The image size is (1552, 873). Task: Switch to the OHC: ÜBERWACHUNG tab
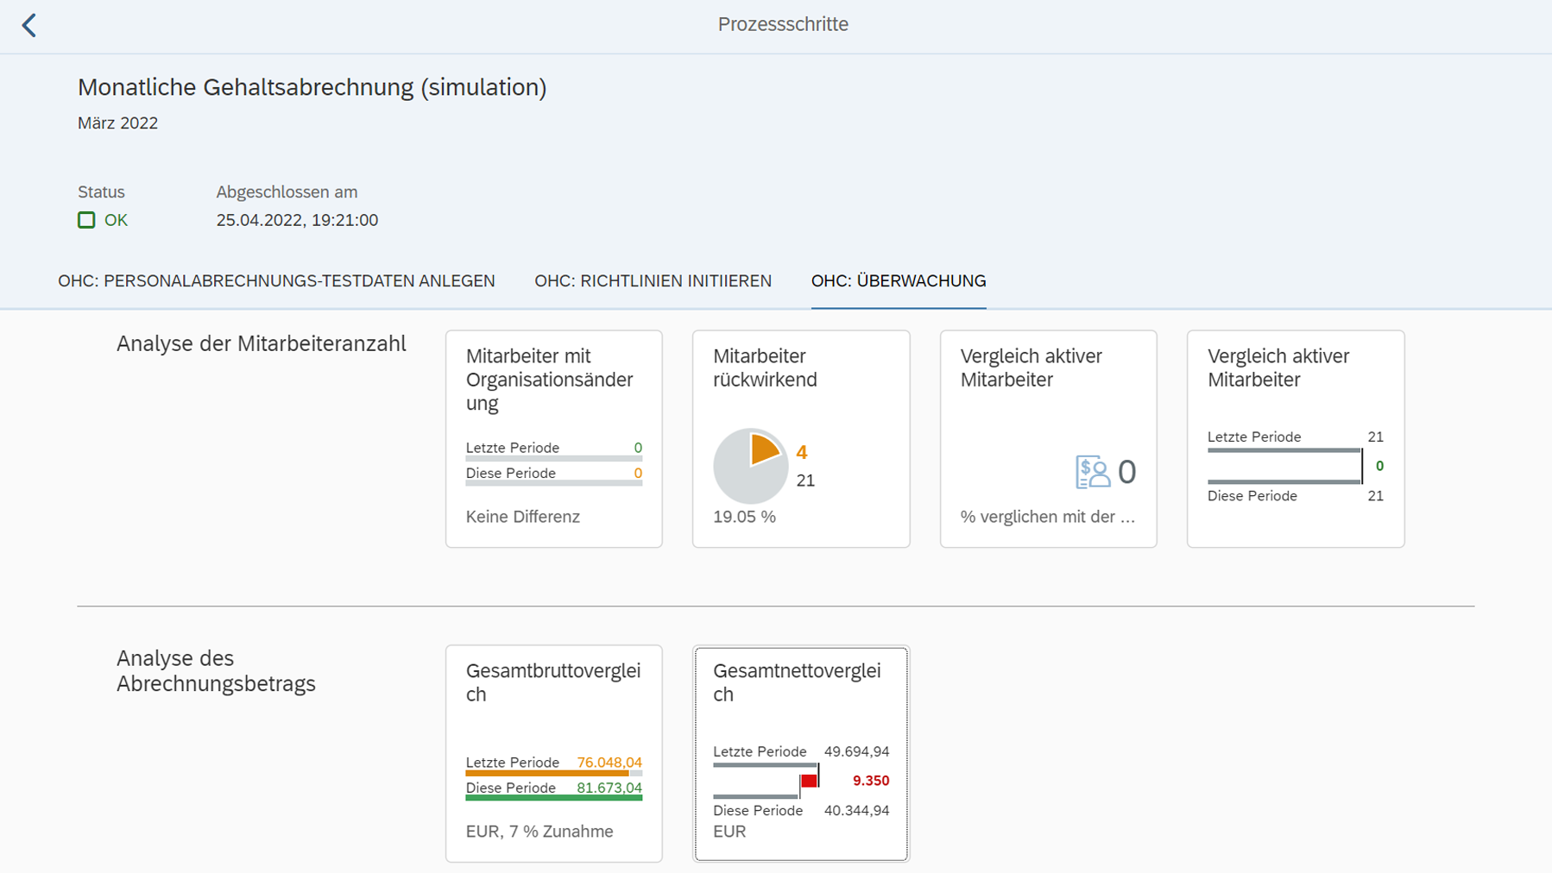pos(898,280)
